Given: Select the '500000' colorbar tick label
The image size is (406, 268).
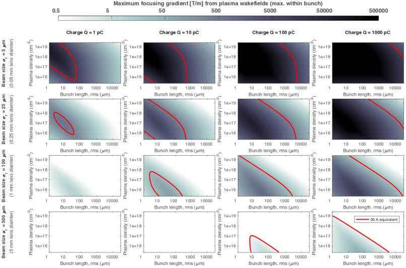Looking at the screenshot, I should 378,11.
